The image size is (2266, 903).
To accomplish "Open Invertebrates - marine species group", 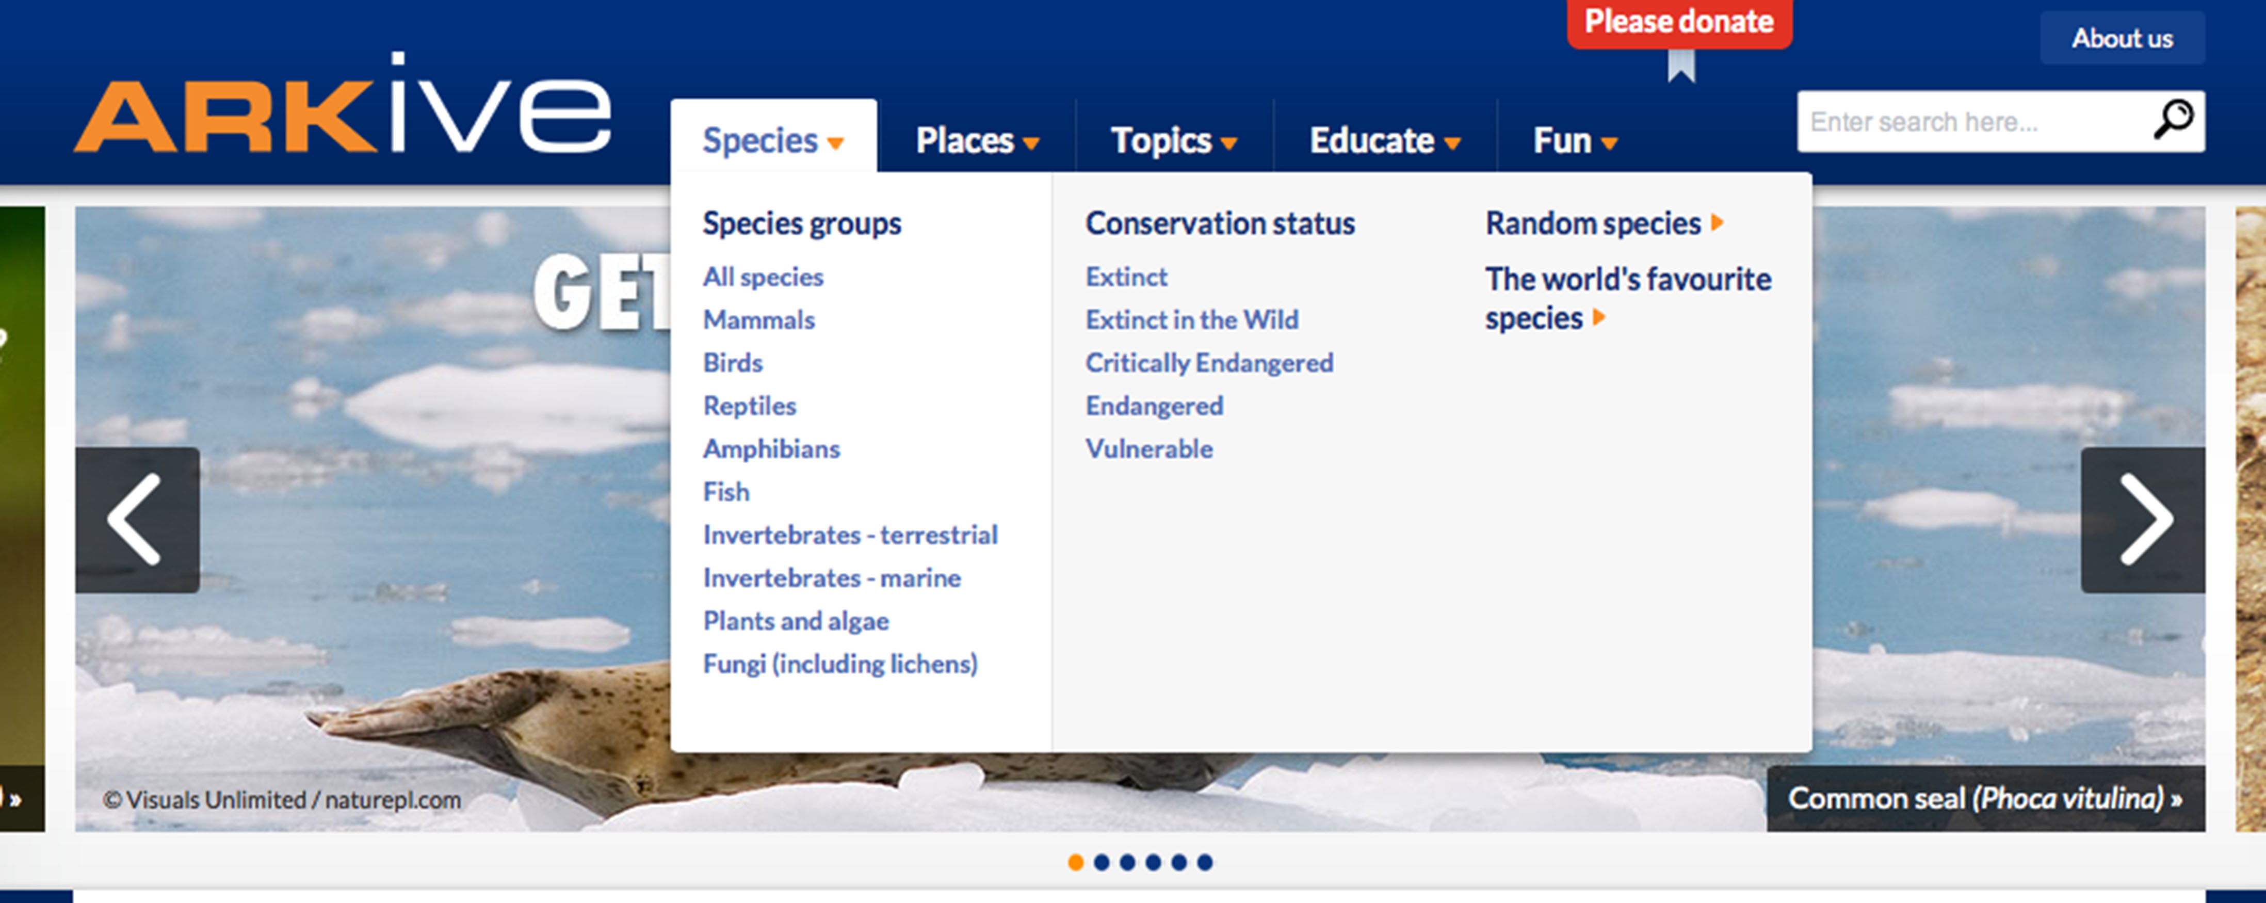I will point(831,577).
